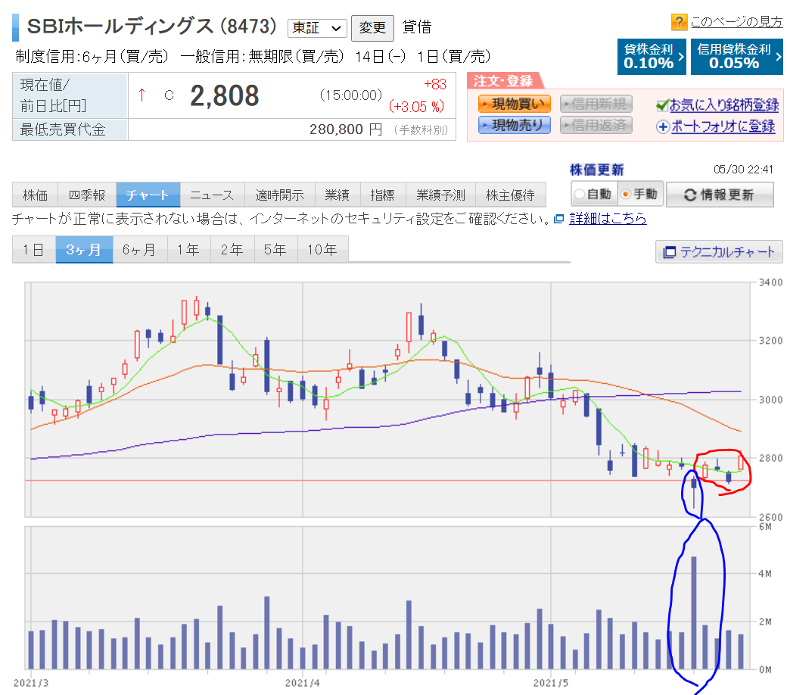Open the テクニカルチャート button
This screenshot has width=787, height=695.
pos(719,252)
